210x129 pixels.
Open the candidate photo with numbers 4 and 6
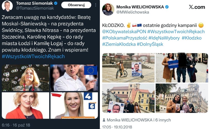[x=74, y=105]
